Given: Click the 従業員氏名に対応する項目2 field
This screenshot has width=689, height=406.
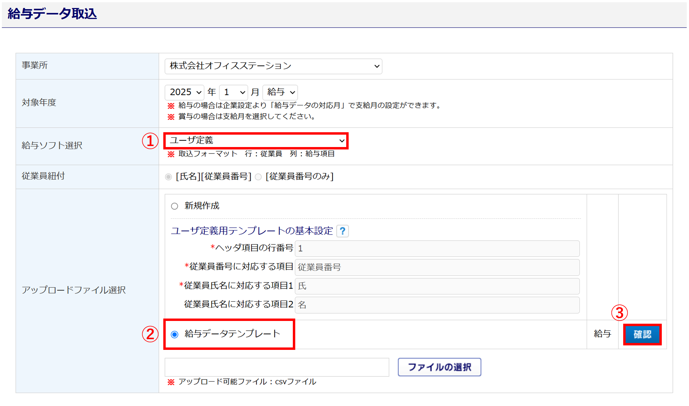Looking at the screenshot, I should pyautogui.click(x=437, y=305).
